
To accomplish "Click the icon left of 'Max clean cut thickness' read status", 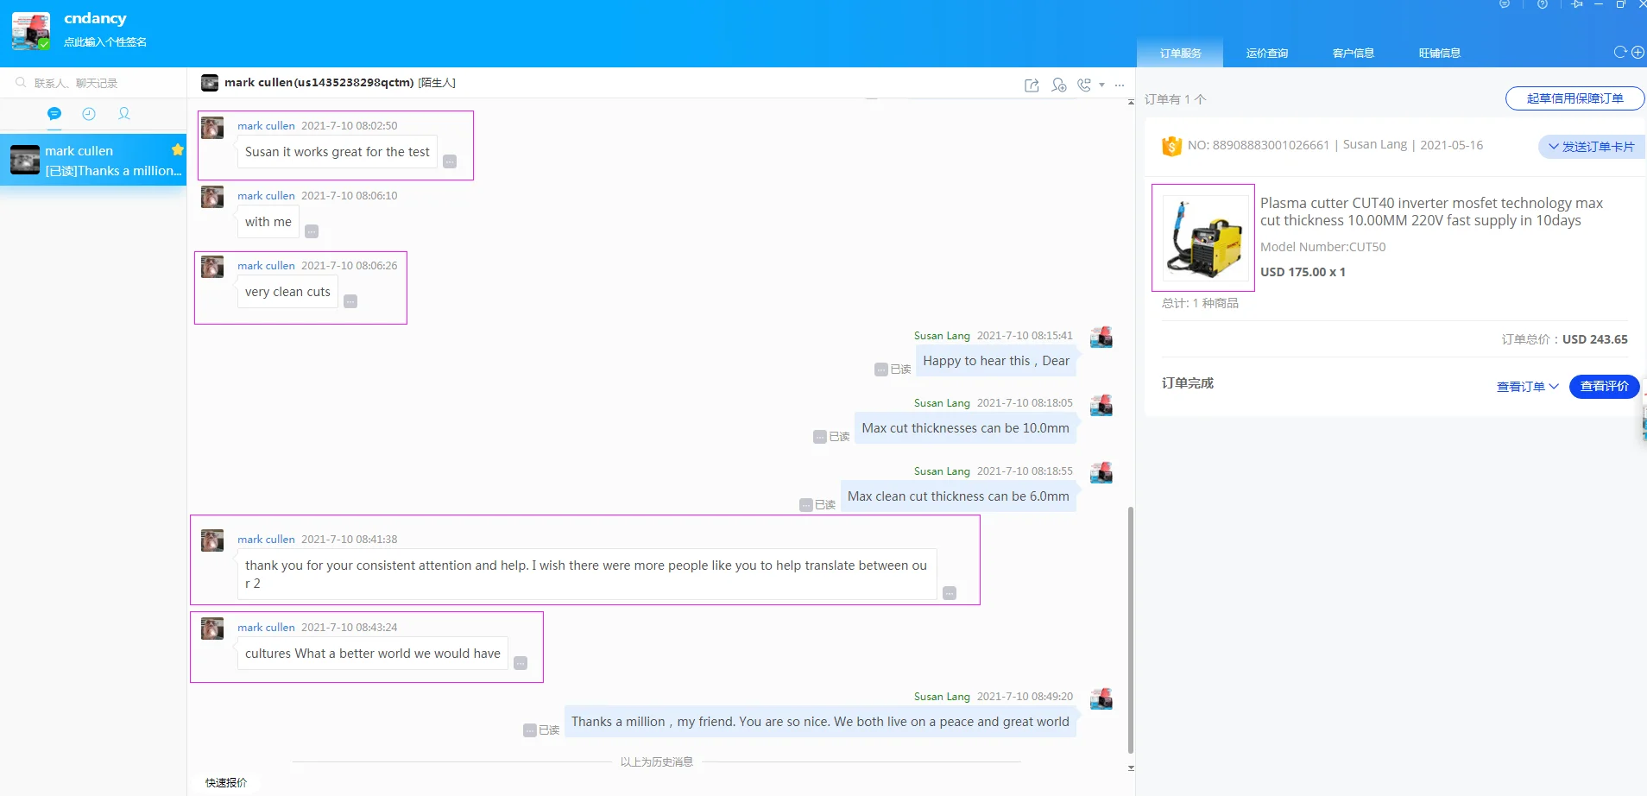I will 805,505.
